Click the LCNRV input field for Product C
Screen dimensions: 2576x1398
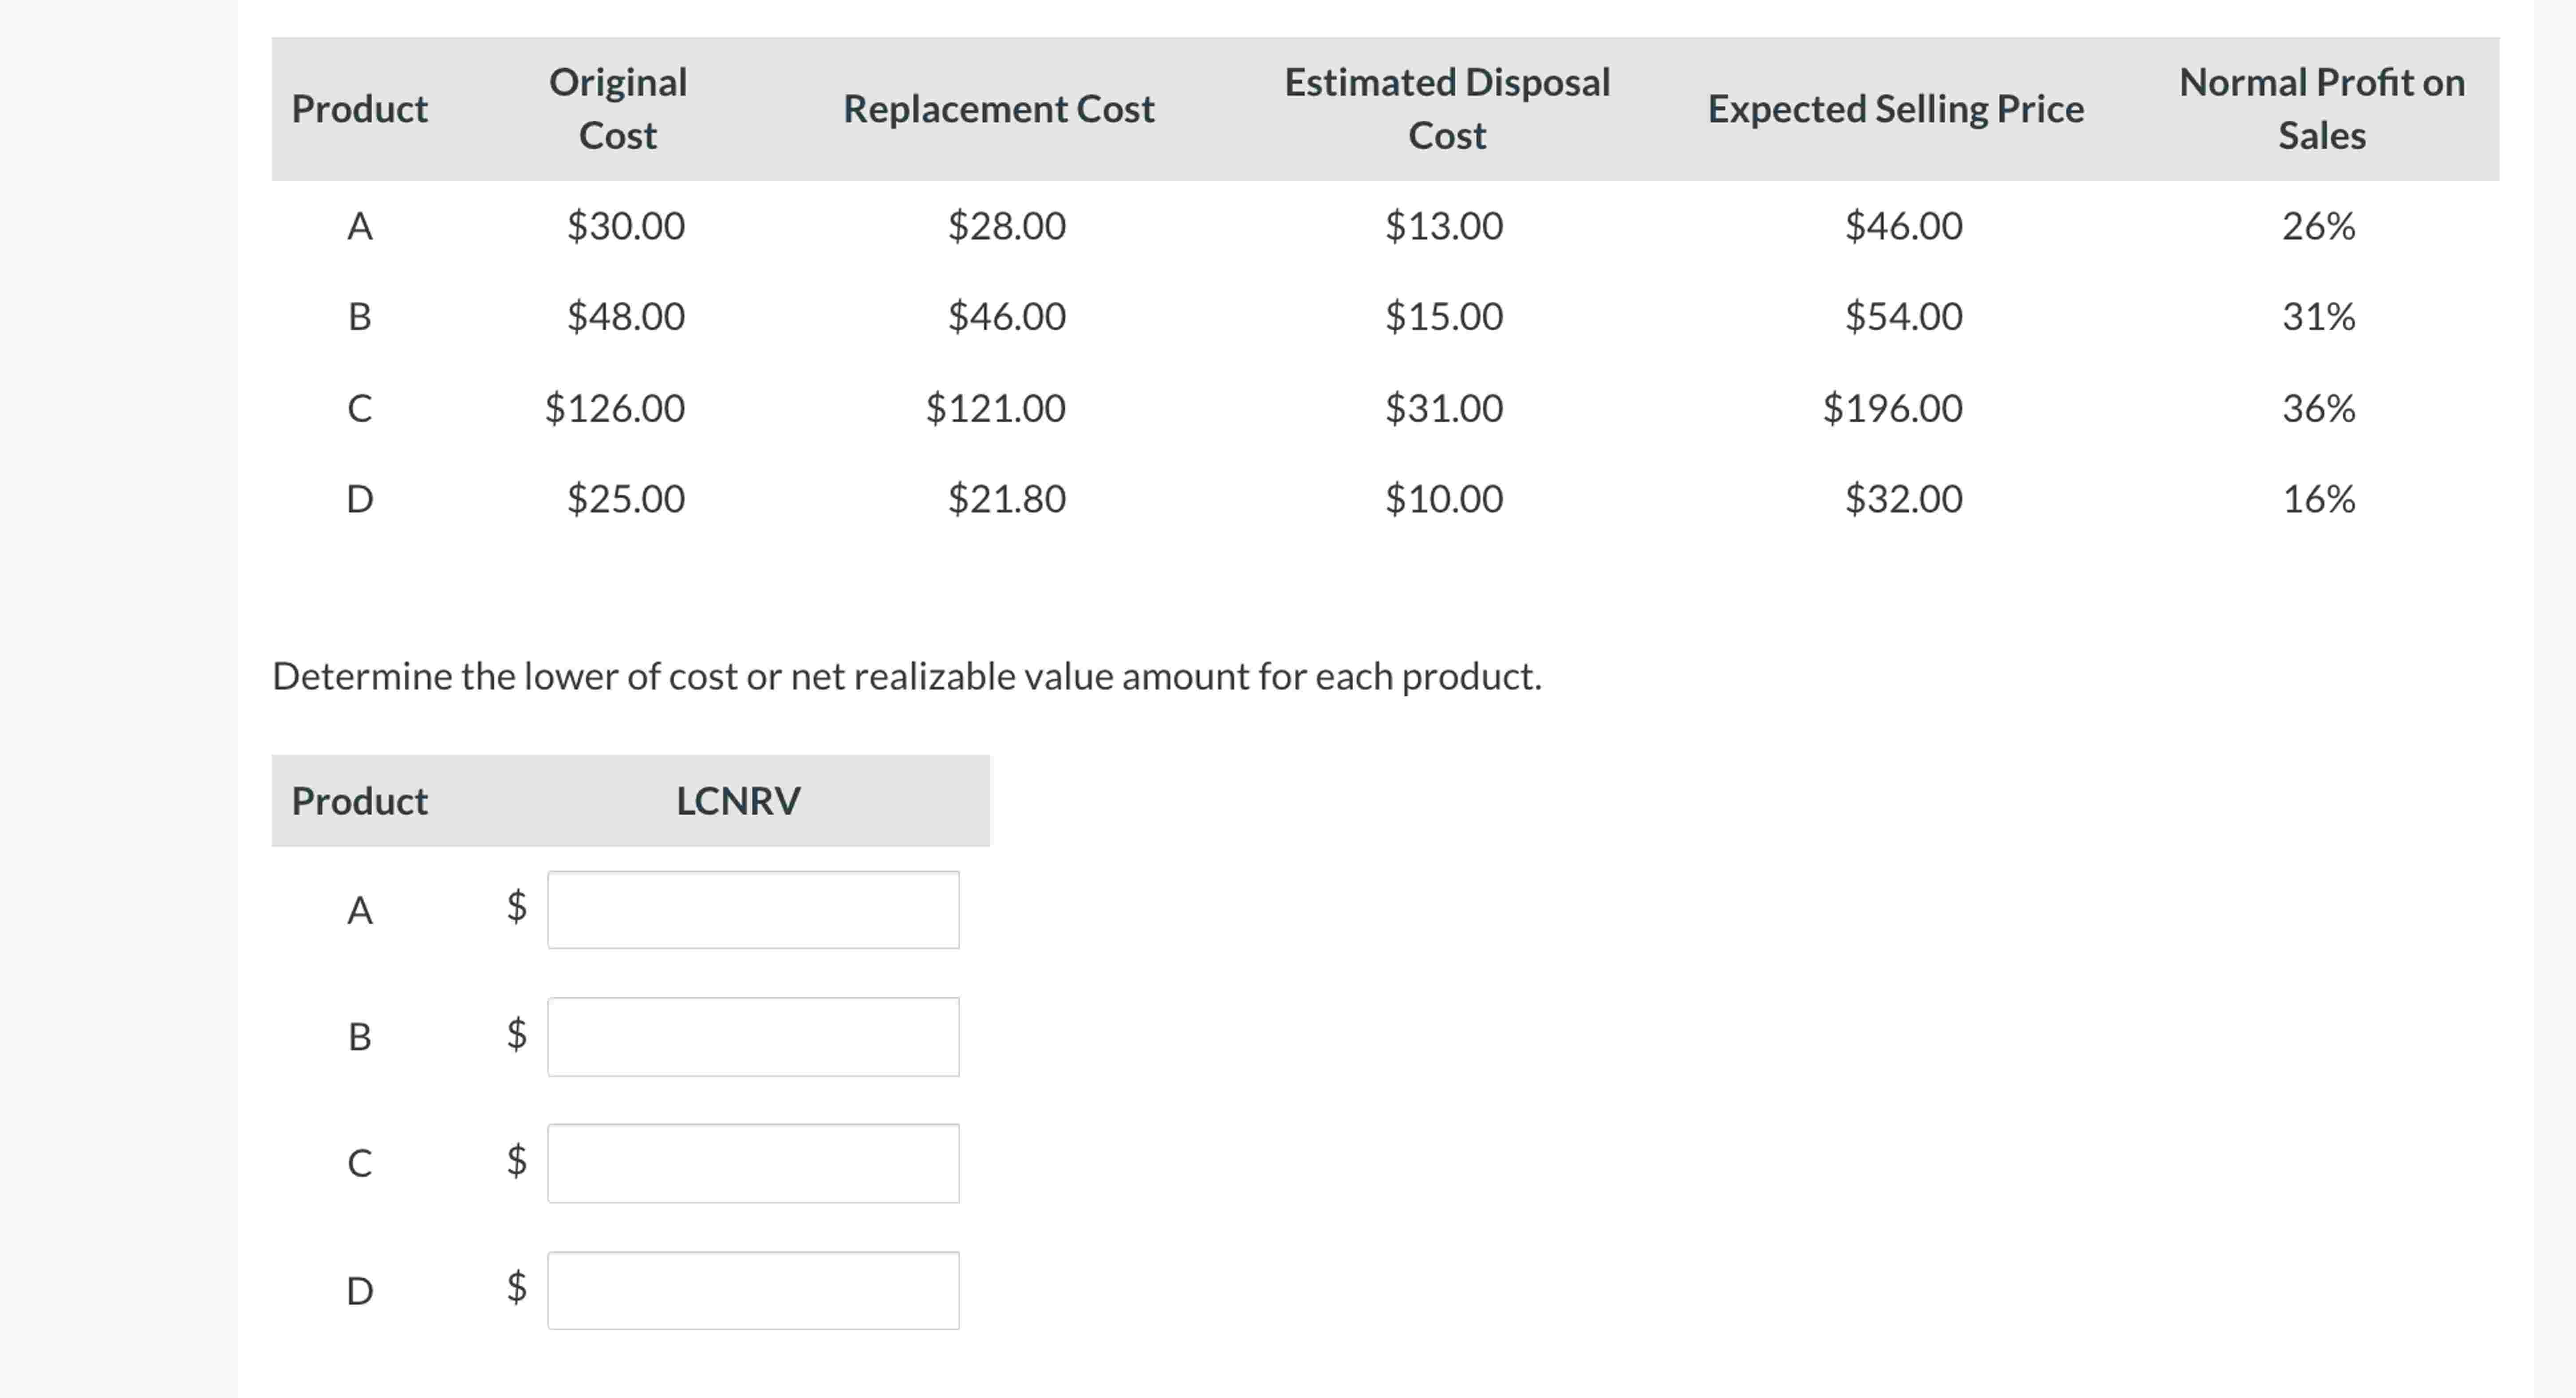point(752,1162)
